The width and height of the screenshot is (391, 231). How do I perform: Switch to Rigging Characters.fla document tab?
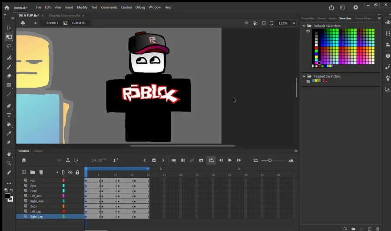point(64,16)
